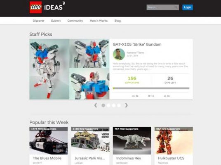
Task: Click the Login button
Action: [188, 7]
